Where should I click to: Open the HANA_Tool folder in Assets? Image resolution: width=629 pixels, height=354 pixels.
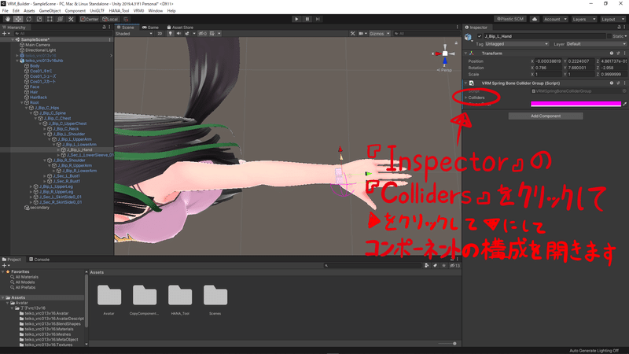click(180, 300)
